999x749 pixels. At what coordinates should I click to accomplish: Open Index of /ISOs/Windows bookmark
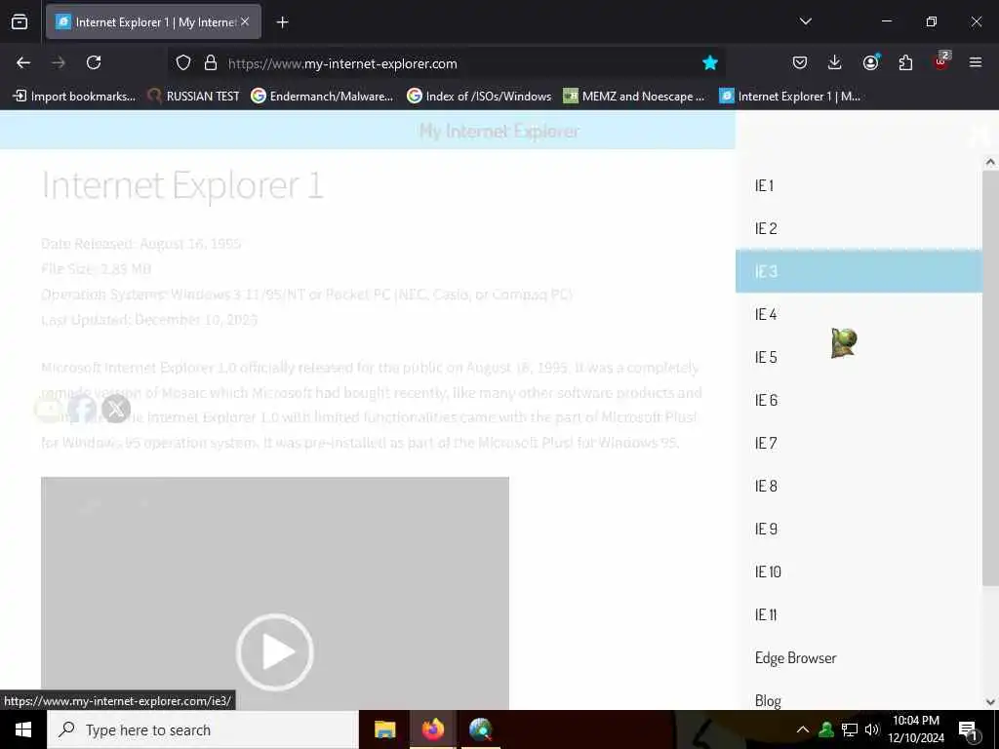pos(479,97)
